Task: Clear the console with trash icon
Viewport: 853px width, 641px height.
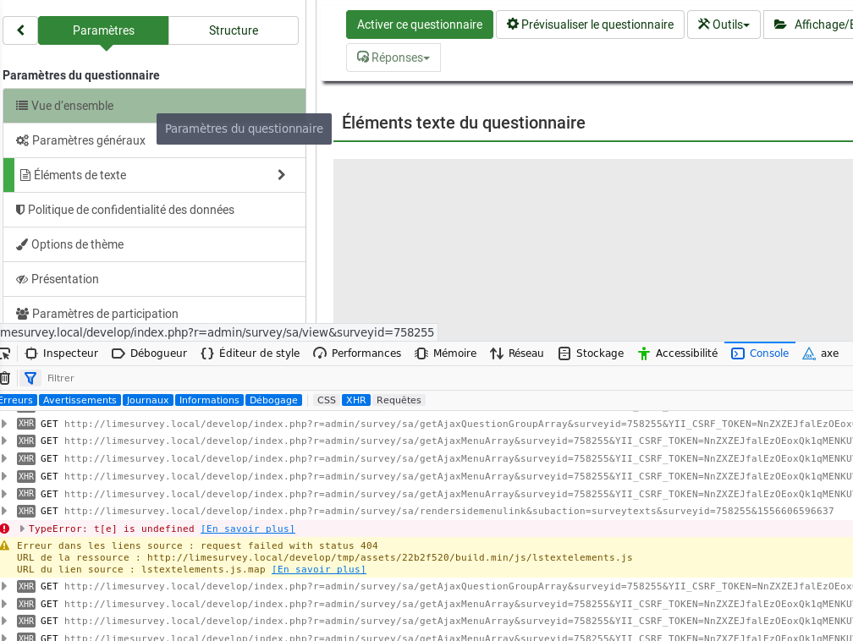Action: pos(4,378)
